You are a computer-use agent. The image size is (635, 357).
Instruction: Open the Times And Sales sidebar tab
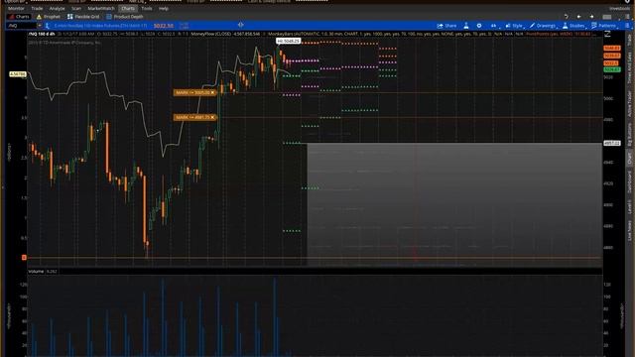(x=629, y=67)
